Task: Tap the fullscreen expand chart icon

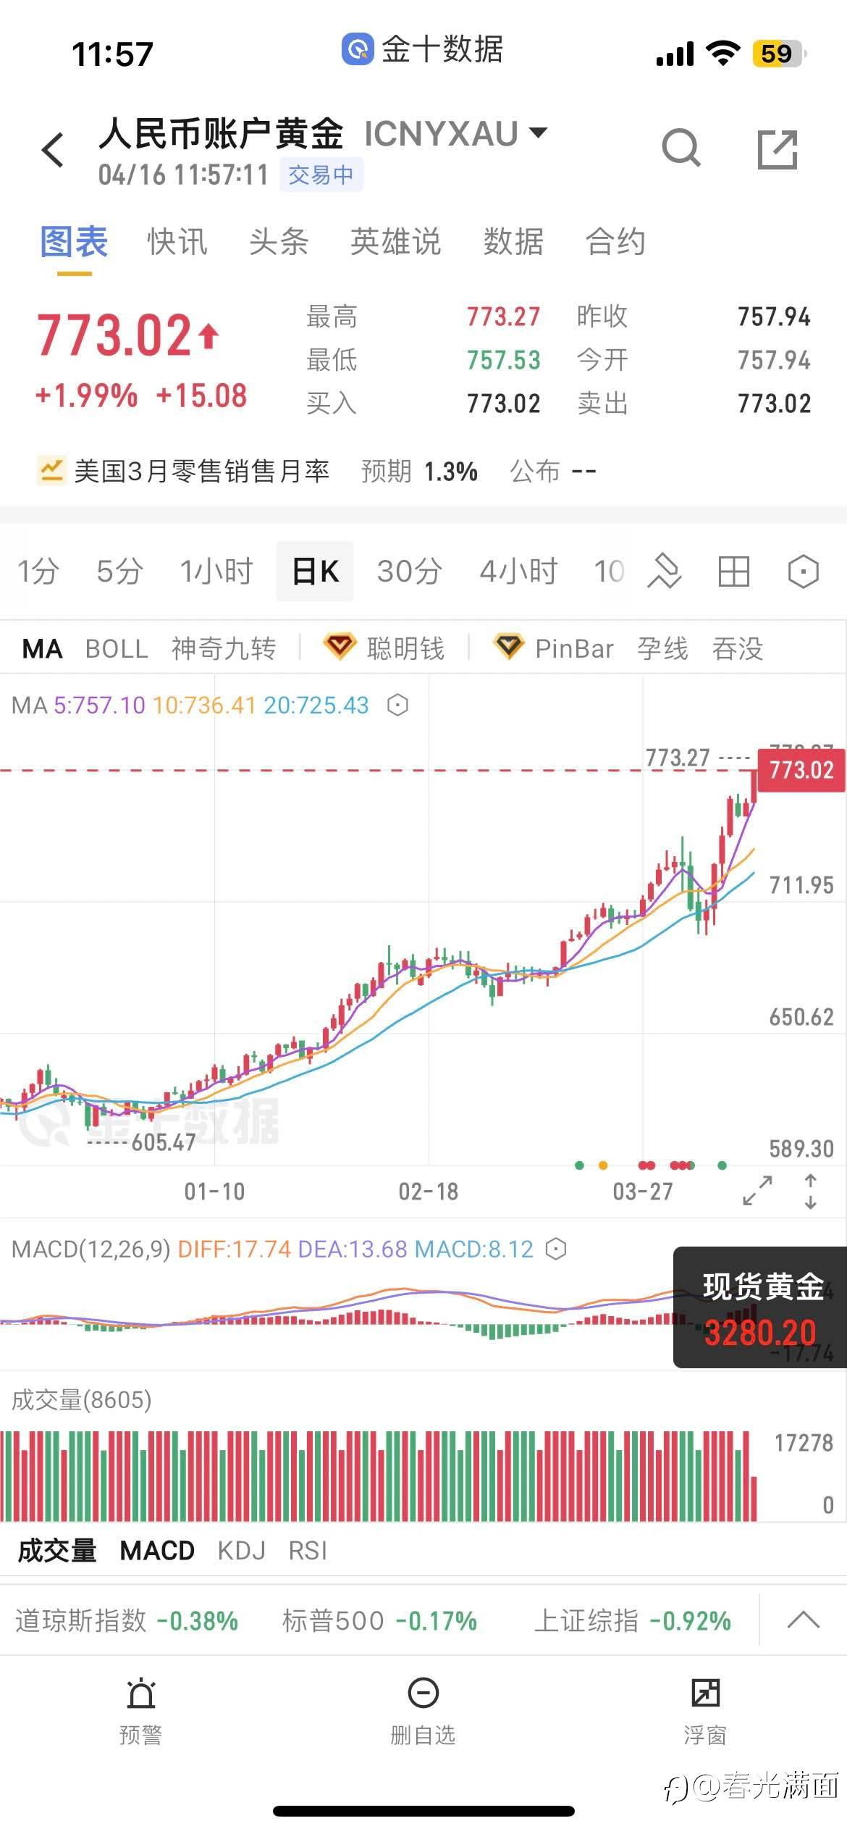Action: [758, 1191]
